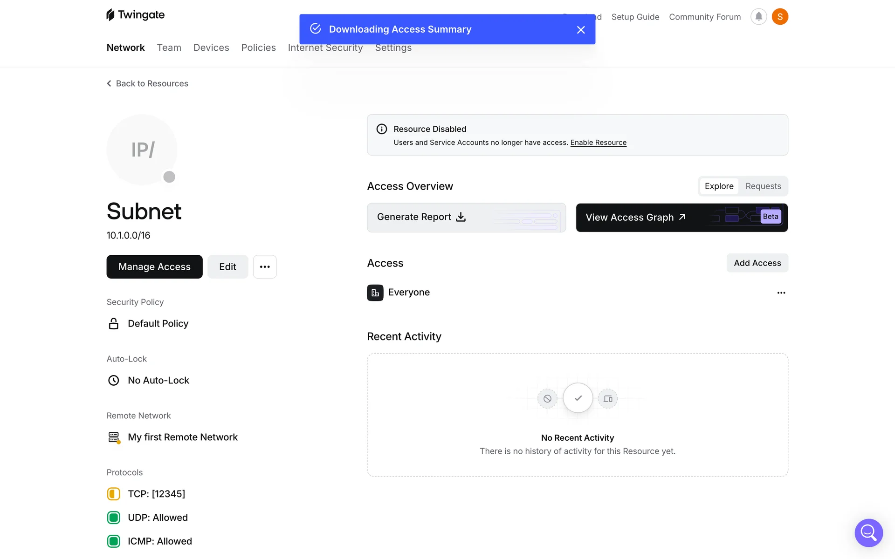Open the Policies tab

(x=258, y=48)
